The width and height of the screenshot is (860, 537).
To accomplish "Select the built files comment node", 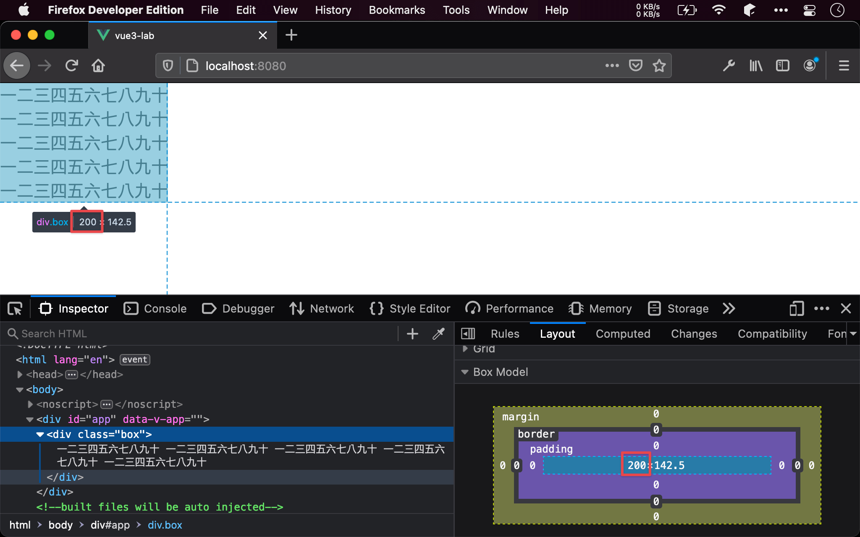I will point(160,507).
